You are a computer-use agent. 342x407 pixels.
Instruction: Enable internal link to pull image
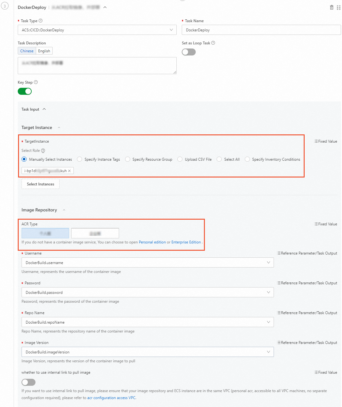pos(28,382)
